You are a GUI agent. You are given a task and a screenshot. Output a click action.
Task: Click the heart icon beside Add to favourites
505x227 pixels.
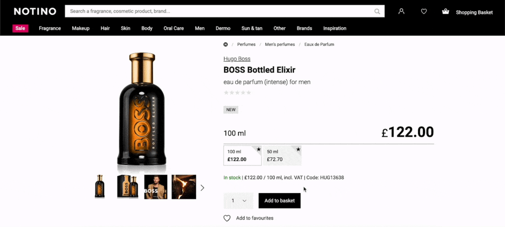pos(227,218)
